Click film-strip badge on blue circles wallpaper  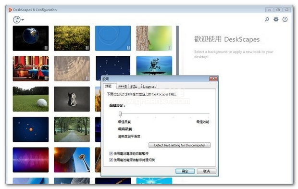[128, 48]
